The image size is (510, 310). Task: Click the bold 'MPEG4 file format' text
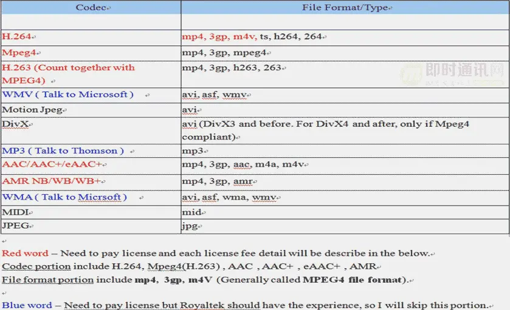(353, 280)
